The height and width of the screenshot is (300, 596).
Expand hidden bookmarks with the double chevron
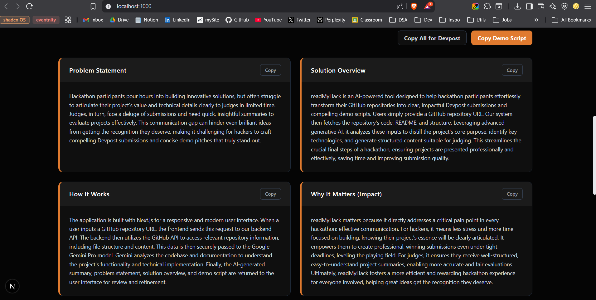(x=536, y=20)
